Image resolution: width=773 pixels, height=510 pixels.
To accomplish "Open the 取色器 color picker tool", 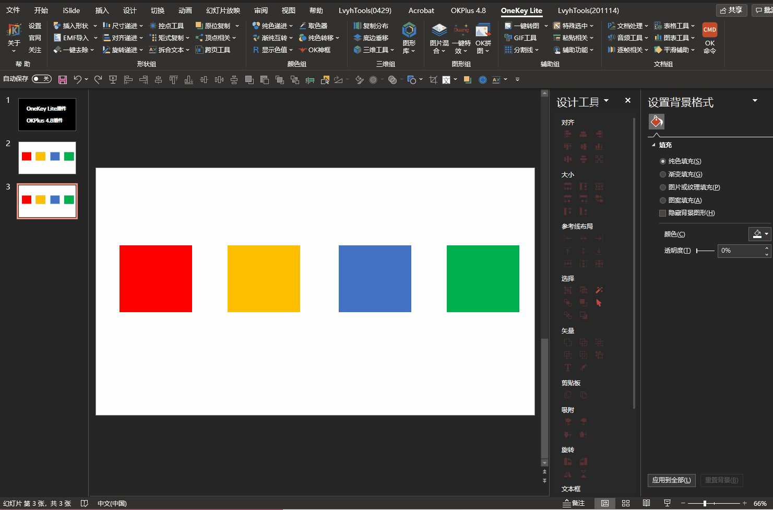I will [313, 26].
